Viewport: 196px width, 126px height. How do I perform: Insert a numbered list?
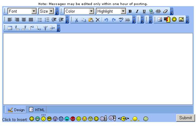click(x=47, y=20)
